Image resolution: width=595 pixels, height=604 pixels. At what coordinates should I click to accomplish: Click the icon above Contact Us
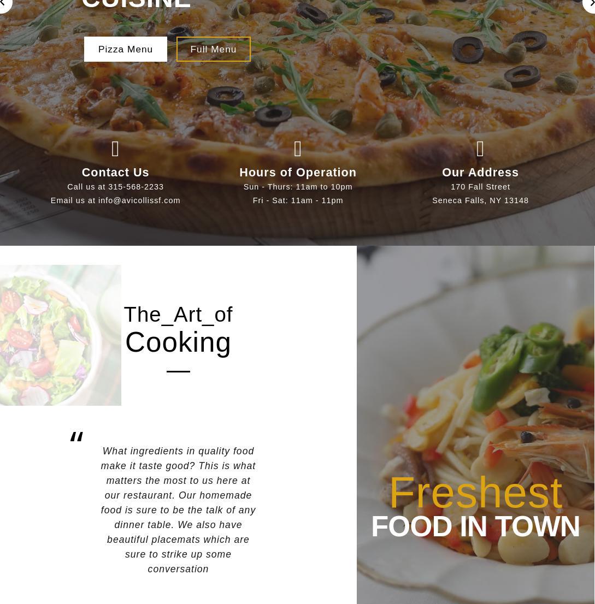[x=115, y=149]
